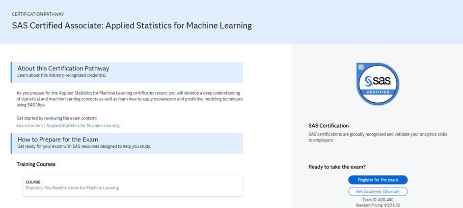Open the Get Academic Discount option
The height and width of the screenshot is (208, 463).
pos(378,191)
